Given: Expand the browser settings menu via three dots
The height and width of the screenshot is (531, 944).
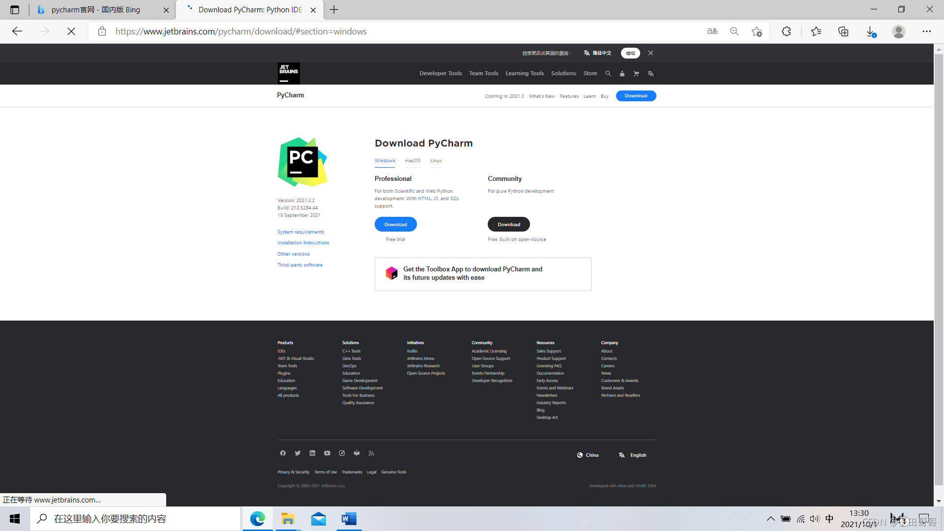Looking at the screenshot, I should 927,31.
